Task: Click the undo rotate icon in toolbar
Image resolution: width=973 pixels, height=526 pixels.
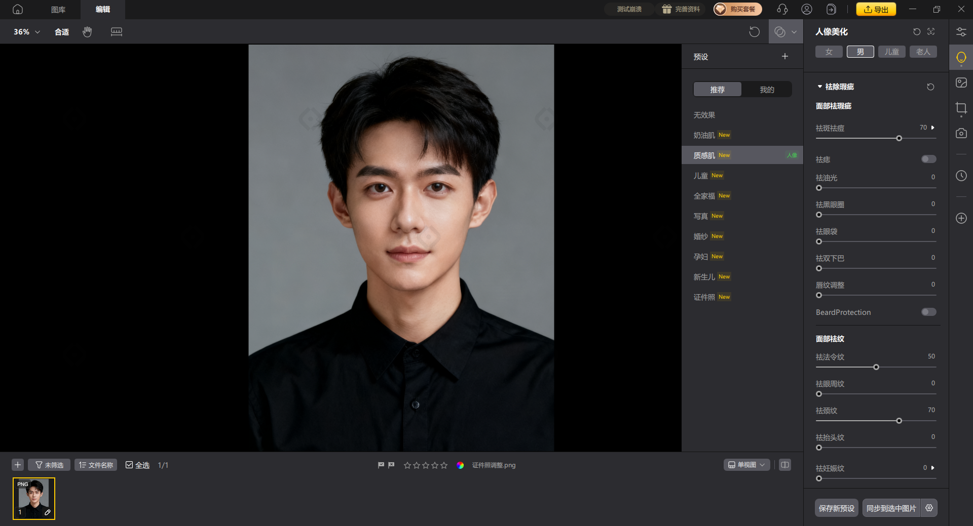Action: pyautogui.click(x=754, y=32)
